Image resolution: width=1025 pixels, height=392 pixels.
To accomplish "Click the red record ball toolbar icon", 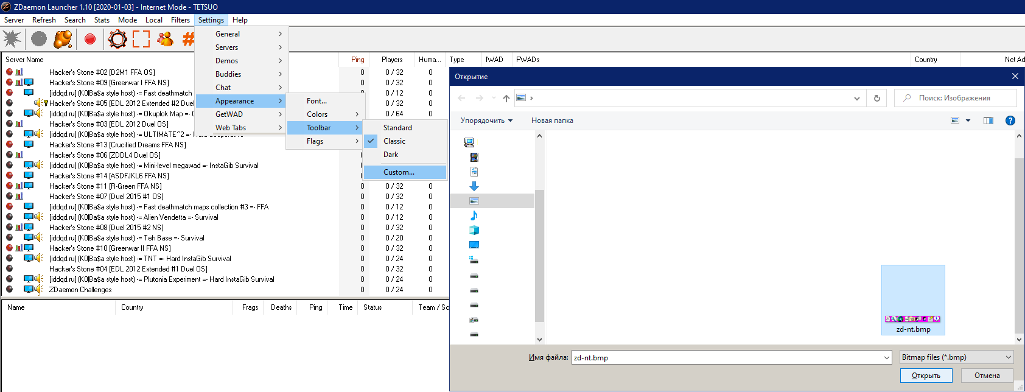I will tap(90, 39).
